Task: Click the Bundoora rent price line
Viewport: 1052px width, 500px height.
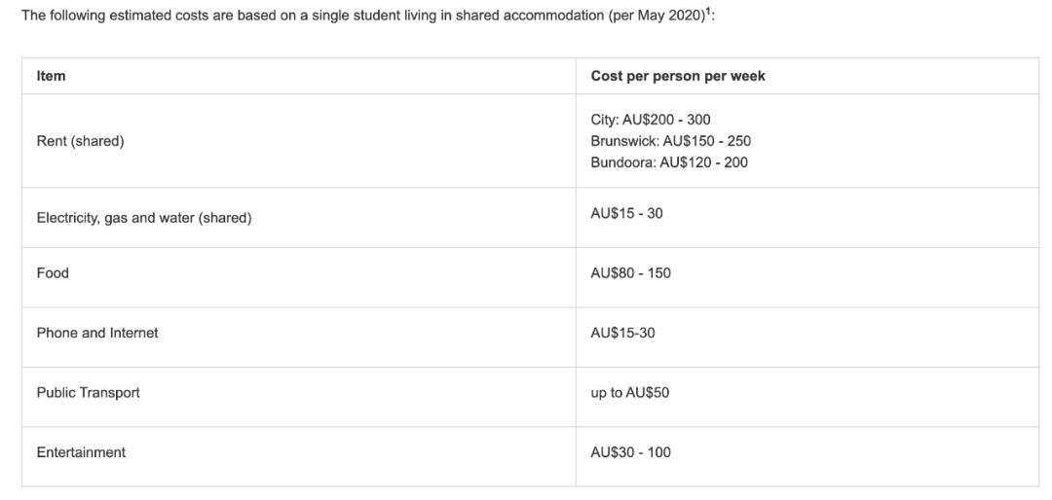Action: pyautogui.click(x=669, y=162)
